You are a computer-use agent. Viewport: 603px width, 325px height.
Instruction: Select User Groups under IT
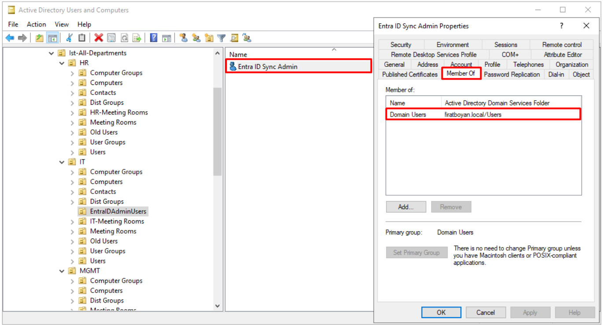[107, 251]
